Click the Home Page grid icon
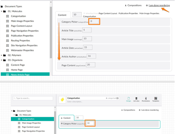The image size is (175, 134). 7,70
